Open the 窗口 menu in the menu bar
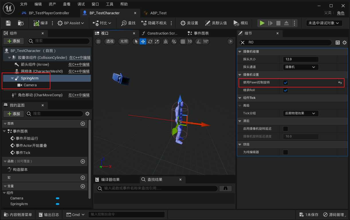This screenshot has width=350, height=220. tap(95, 4)
